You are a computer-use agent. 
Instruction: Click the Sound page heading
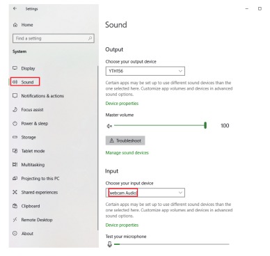(x=116, y=25)
